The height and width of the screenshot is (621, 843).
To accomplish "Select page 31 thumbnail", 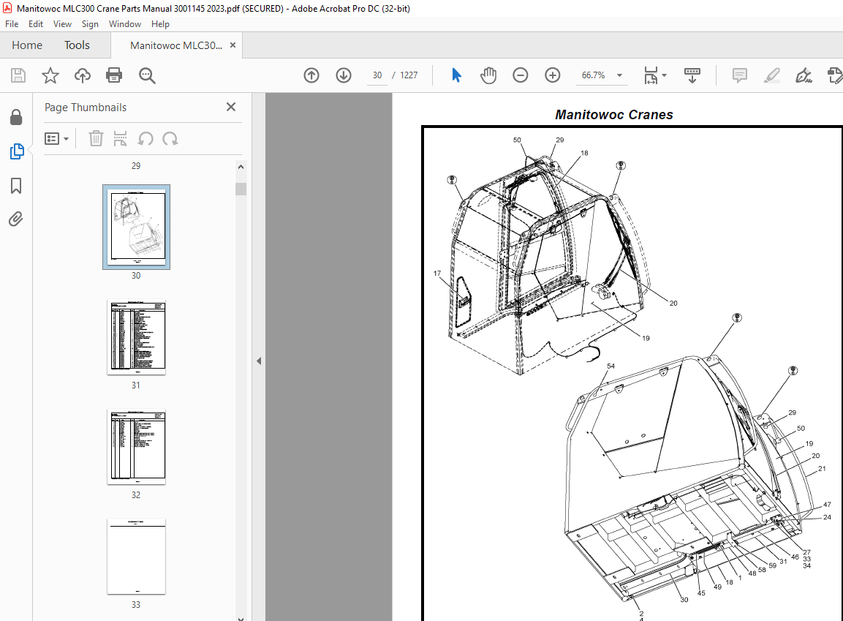I will point(137,337).
